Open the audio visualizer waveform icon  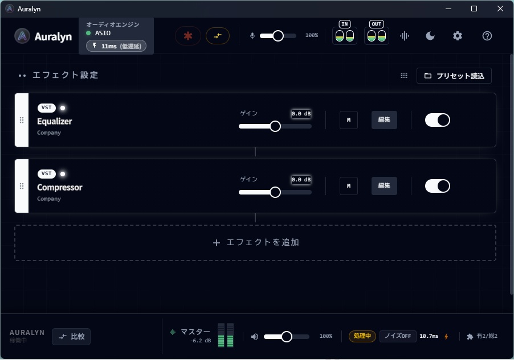404,35
